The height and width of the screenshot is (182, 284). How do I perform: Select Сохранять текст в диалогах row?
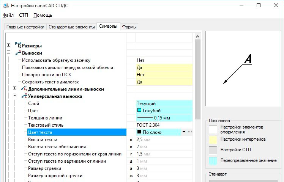point(50,82)
